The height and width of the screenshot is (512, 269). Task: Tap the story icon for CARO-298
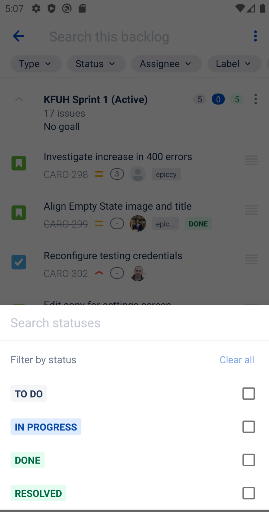pos(19,163)
